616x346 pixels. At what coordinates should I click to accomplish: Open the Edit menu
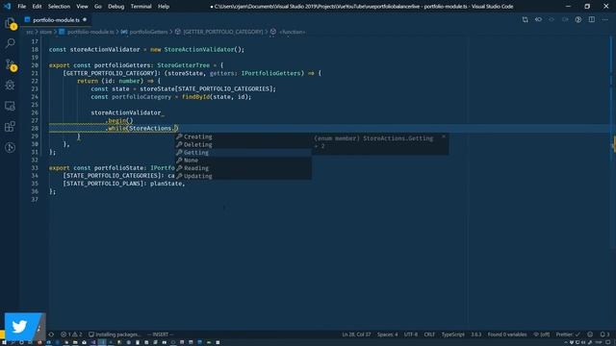click(37, 7)
